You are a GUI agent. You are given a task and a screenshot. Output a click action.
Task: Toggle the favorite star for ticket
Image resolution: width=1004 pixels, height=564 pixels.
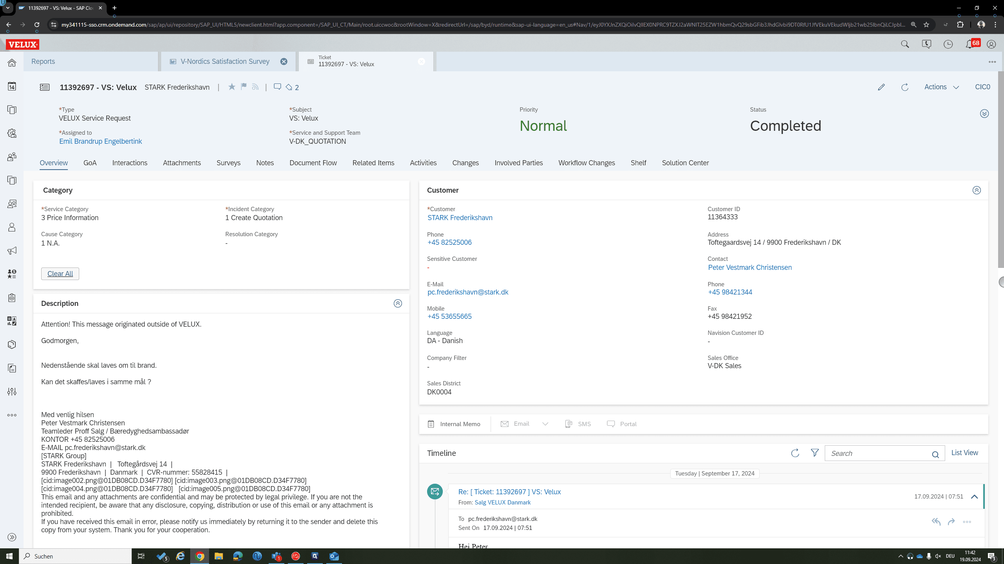click(232, 87)
